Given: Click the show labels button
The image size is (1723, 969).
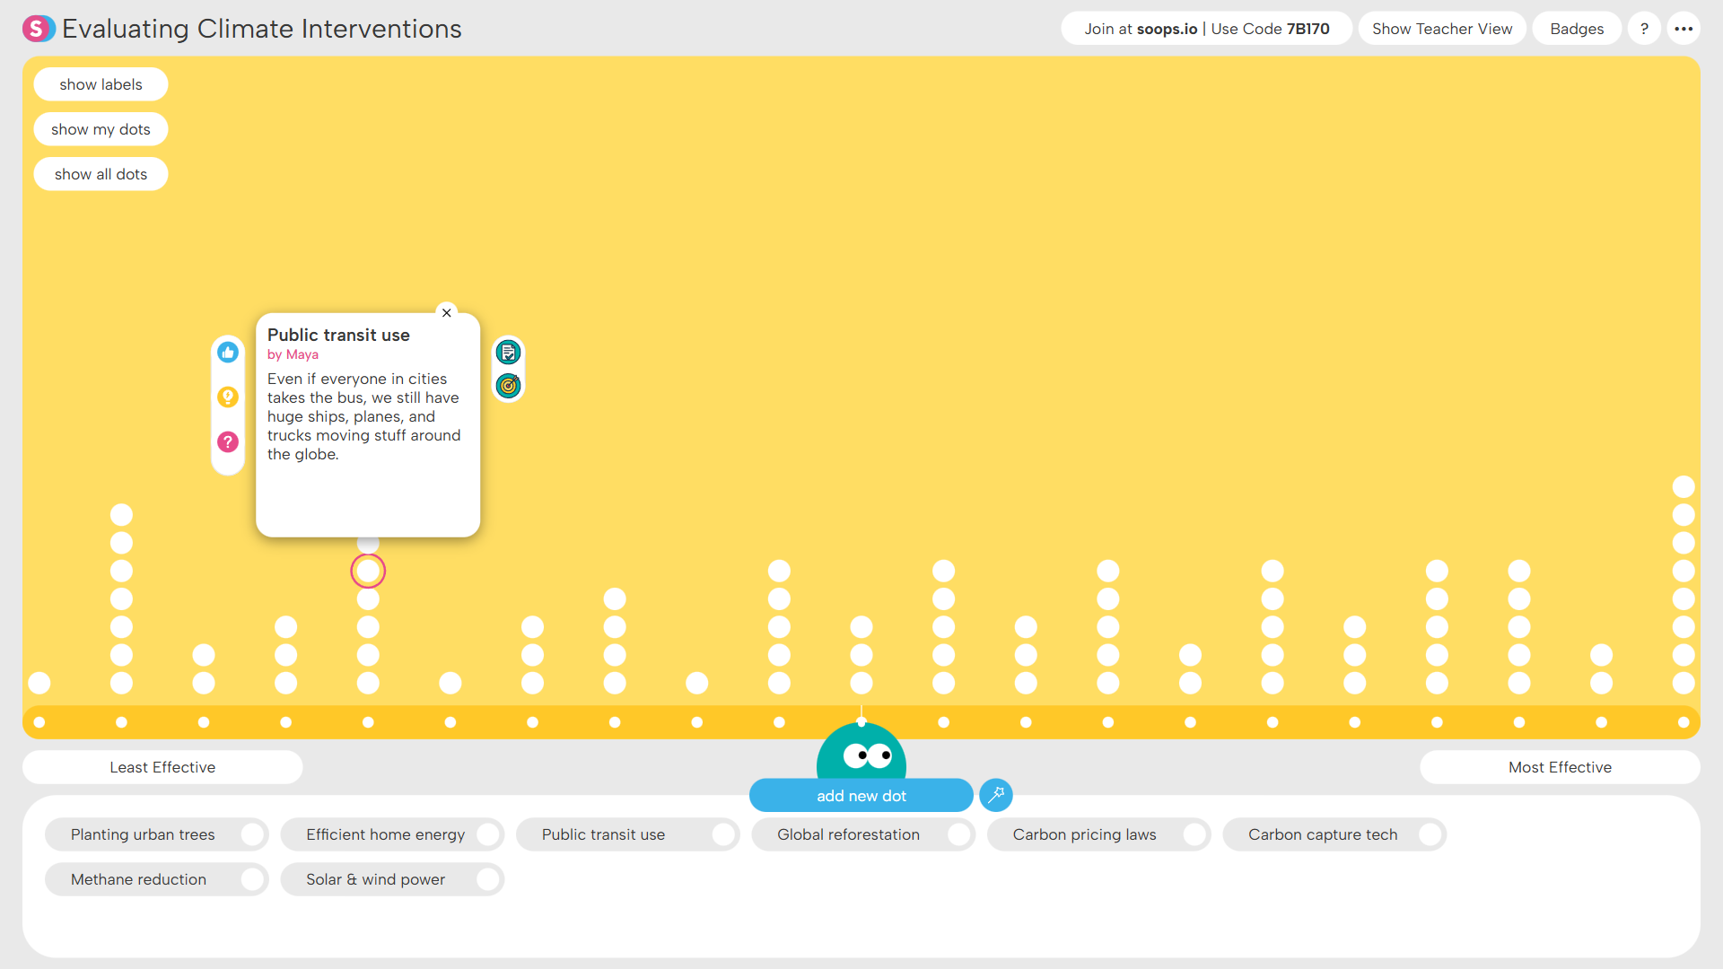Looking at the screenshot, I should pyautogui.click(x=101, y=84).
